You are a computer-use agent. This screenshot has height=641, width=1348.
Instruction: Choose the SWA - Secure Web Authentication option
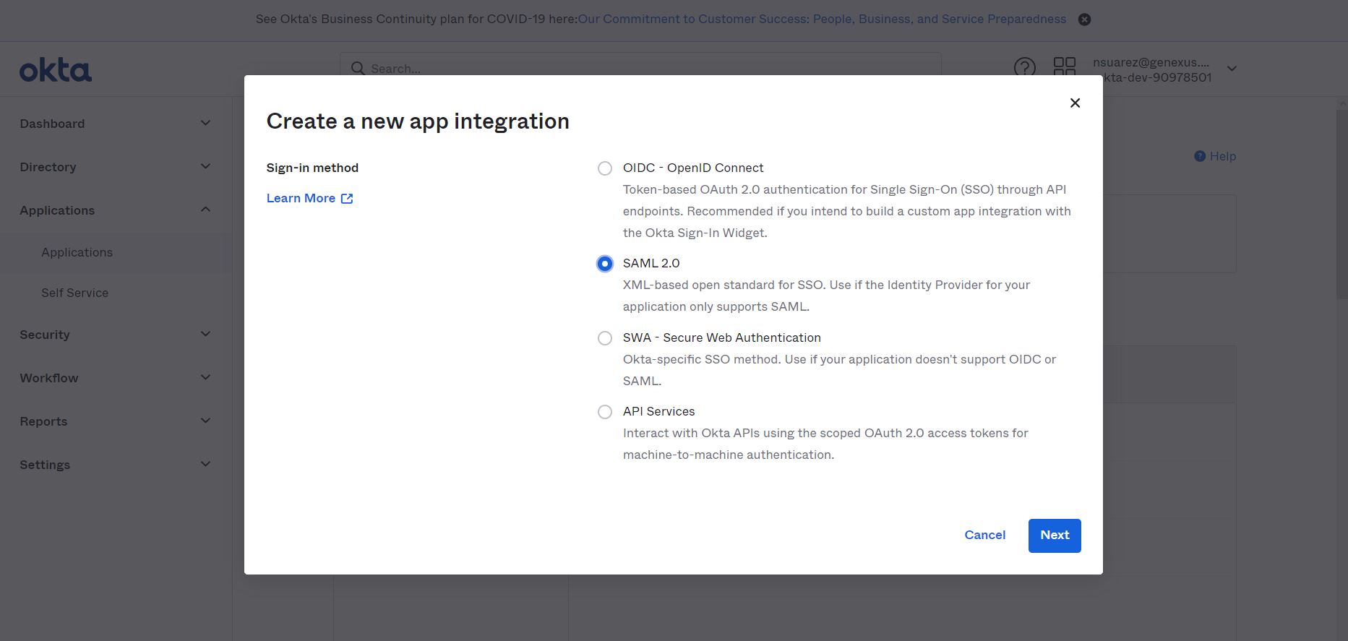(x=605, y=338)
